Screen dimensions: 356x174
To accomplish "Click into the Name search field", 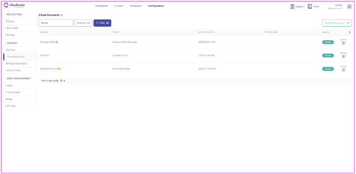I will [x=56, y=23].
